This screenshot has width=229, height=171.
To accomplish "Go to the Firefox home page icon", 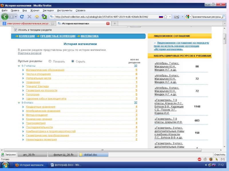I will (x=37, y=17).
